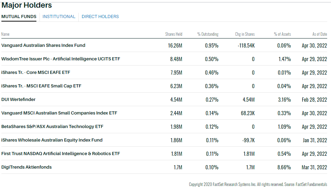This screenshot has height=187, width=331.
Task: Click -118.54K change in shares value
Action: point(246,45)
